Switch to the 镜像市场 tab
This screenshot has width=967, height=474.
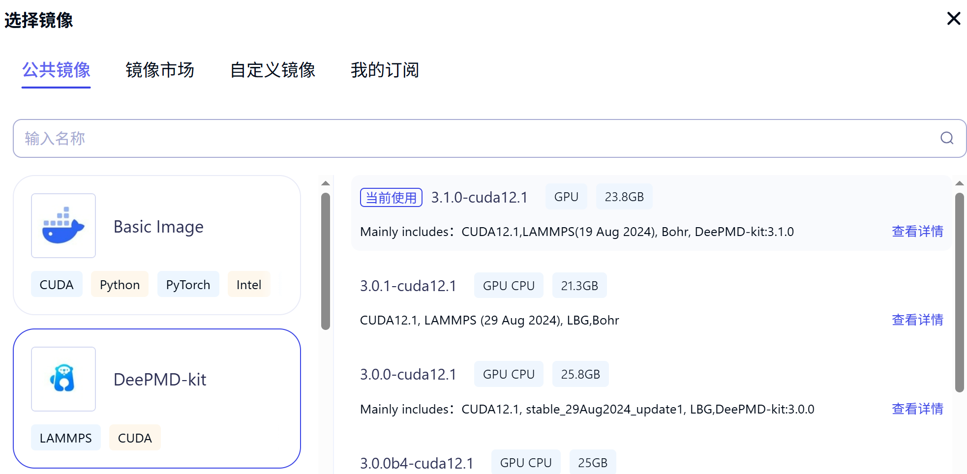(x=160, y=70)
